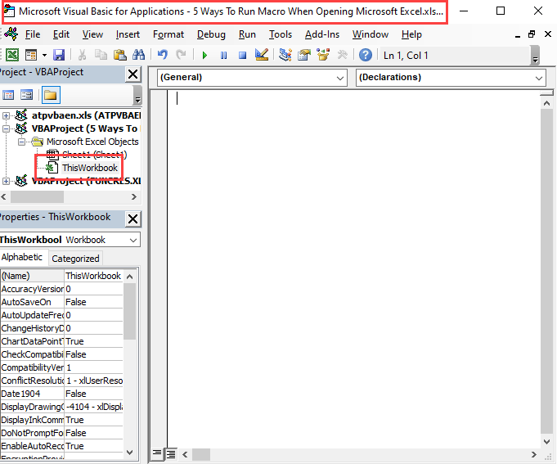Expand the VBAProject (FUNCRES.XLAM) node
557x464 pixels.
6,181
